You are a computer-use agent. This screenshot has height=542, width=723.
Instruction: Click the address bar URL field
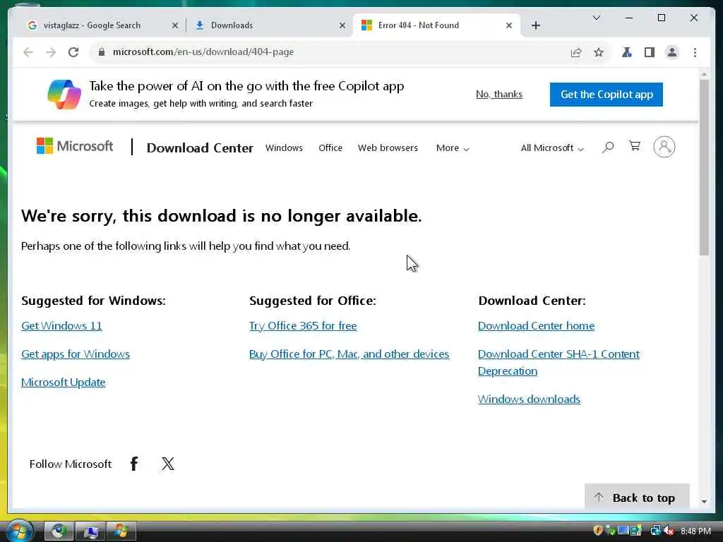[x=332, y=52]
